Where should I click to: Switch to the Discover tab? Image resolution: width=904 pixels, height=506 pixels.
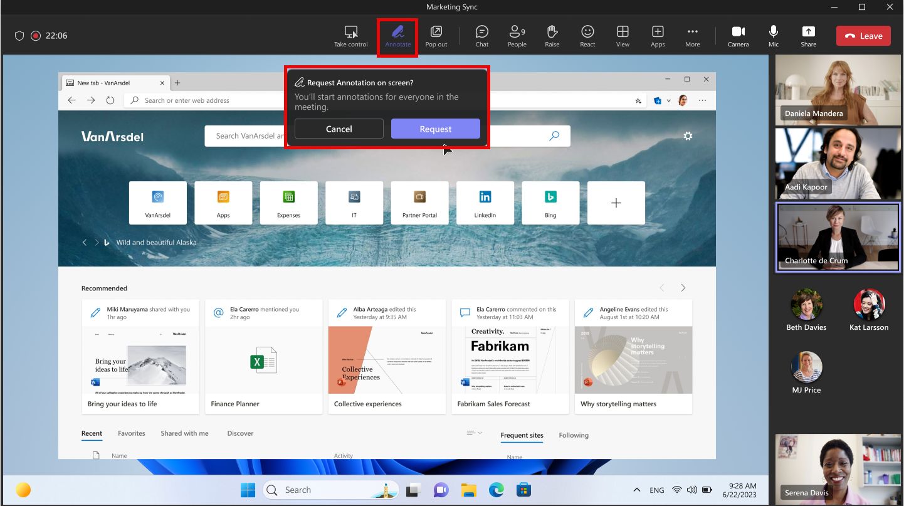coord(240,433)
